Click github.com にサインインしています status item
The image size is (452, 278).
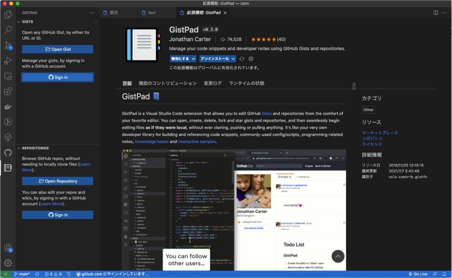pyautogui.click(x=112, y=274)
